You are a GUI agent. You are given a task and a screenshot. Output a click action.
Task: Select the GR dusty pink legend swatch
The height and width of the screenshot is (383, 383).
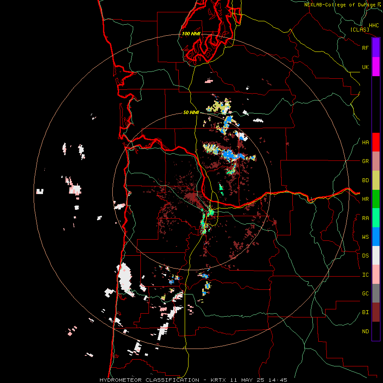pos(376,161)
